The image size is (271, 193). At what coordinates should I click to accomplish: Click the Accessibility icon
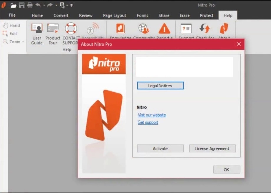coord(92,29)
